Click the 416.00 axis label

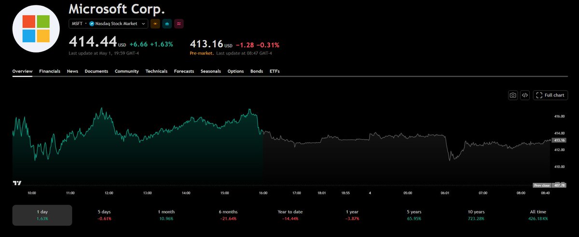click(560, 116)
